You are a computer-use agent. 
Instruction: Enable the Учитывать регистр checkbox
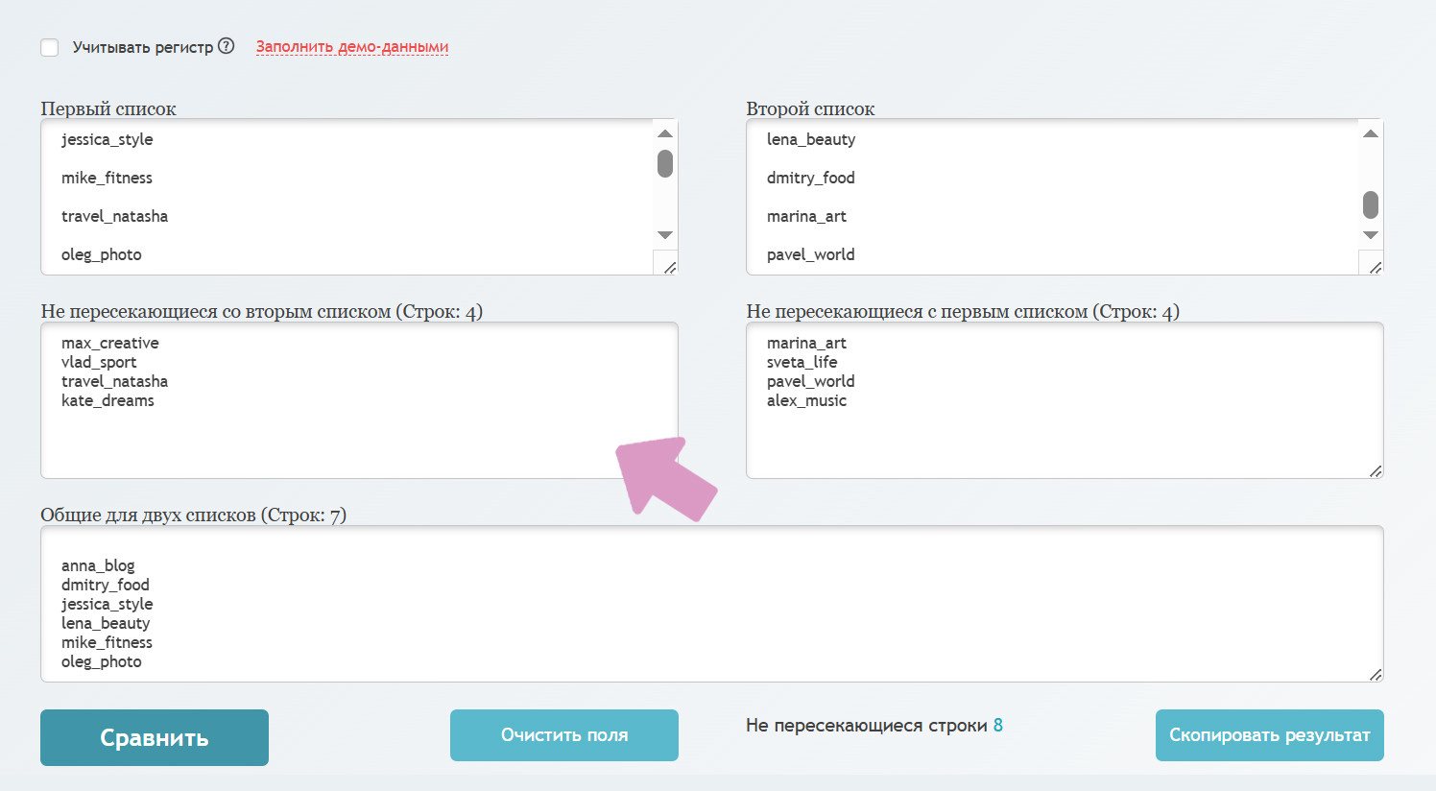point(50,47)
